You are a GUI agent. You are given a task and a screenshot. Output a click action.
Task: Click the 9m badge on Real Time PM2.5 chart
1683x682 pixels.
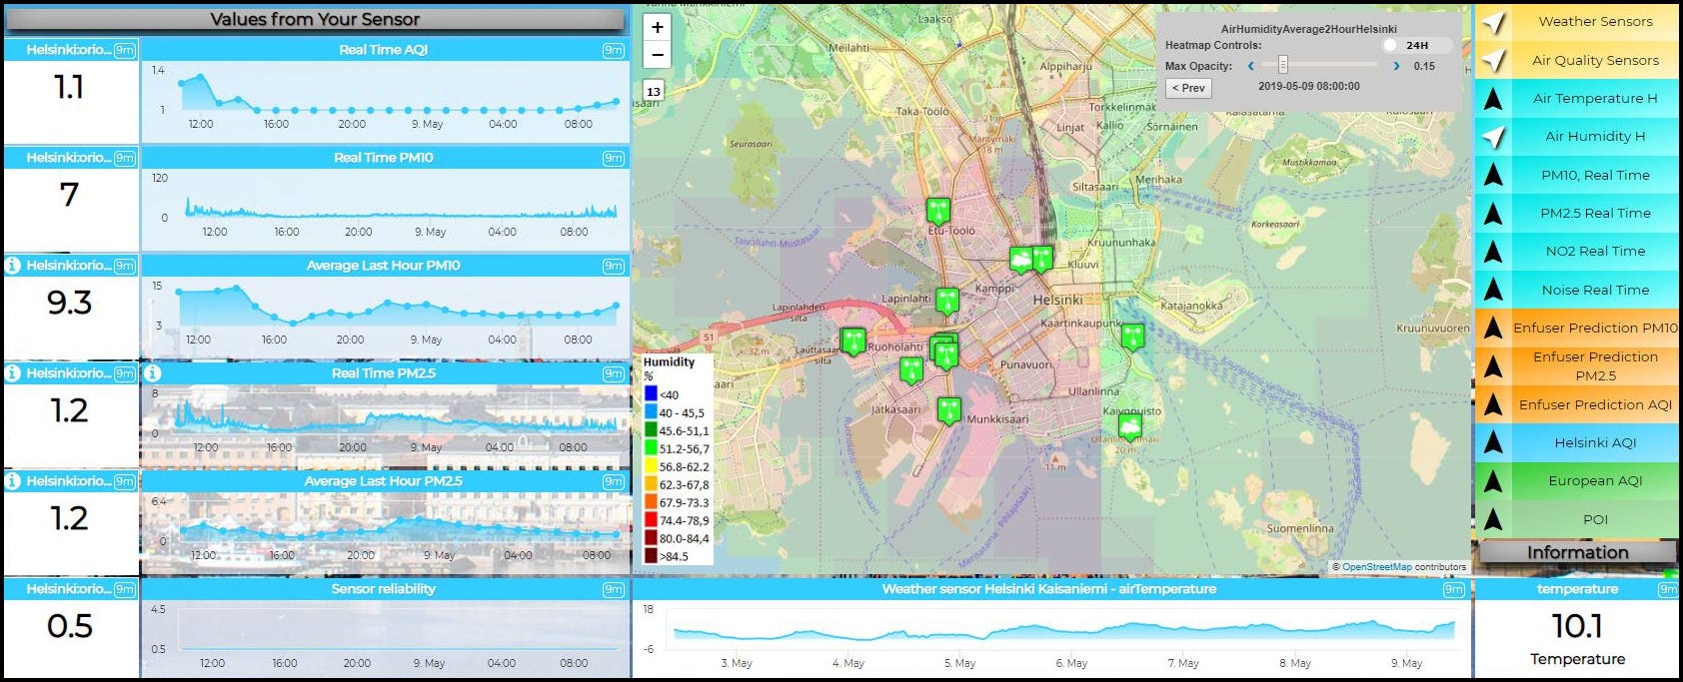pos(614,373)
